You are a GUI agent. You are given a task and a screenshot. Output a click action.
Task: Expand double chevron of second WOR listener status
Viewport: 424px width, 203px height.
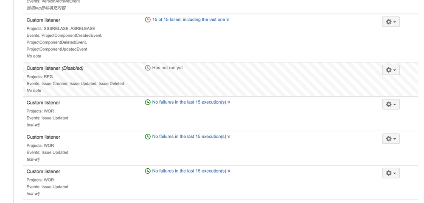(229, 137)
